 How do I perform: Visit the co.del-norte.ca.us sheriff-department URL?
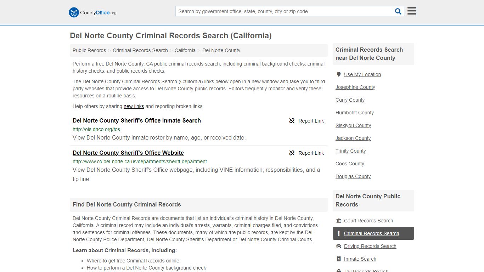point(140,161)
